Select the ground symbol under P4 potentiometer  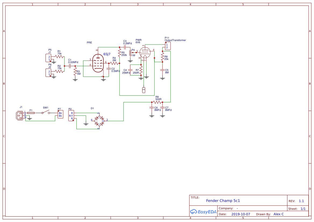(x=130, y=61)
